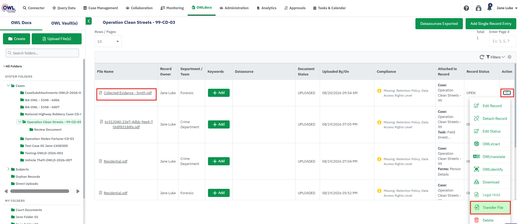Click the search magnifier in folder search
519x224 pixels.
10,53
